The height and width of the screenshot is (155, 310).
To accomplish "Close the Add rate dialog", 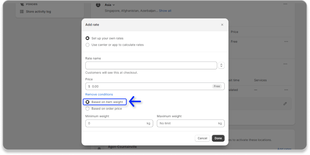I will tap(222, 25).
